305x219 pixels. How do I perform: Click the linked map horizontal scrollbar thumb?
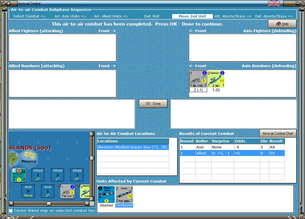(49, 204)
